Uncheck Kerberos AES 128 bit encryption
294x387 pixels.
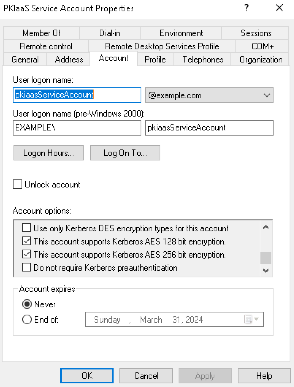pos(27,242)
